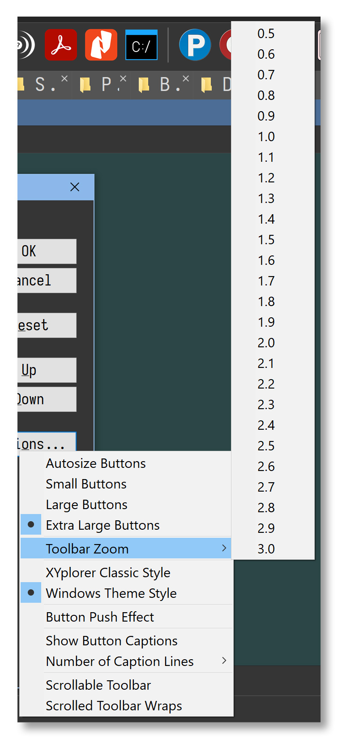Toggle Button Push Effect
The height and width of the screenshot is (739, 338).
100,617
